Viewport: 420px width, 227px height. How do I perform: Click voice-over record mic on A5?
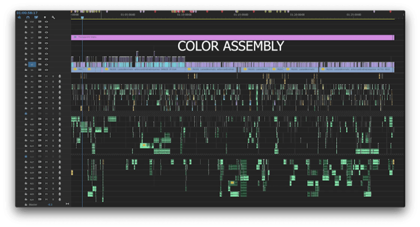60,97
